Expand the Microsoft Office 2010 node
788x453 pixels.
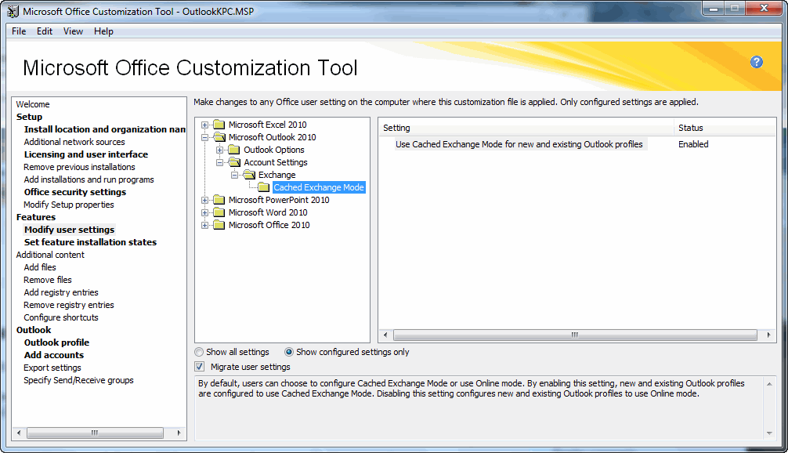coord(204,225)
